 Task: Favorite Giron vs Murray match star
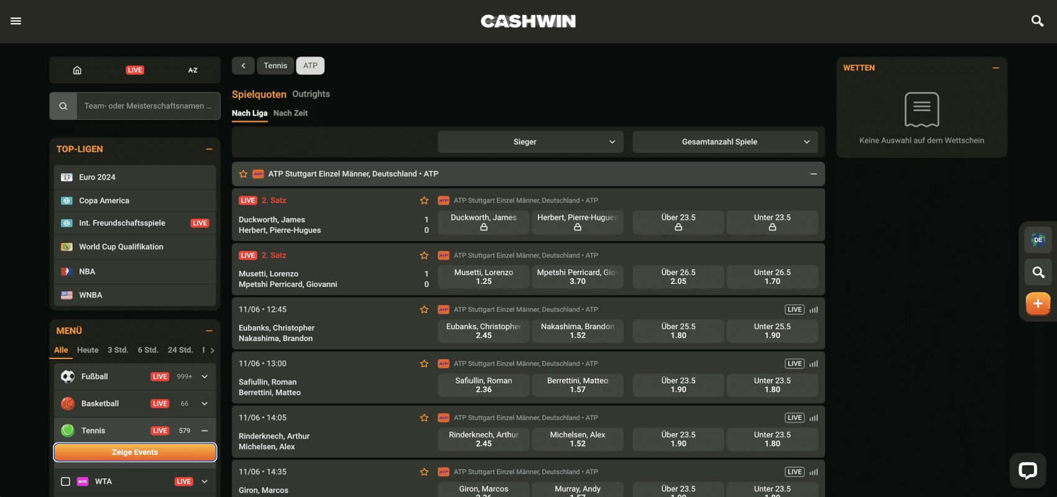424,472
